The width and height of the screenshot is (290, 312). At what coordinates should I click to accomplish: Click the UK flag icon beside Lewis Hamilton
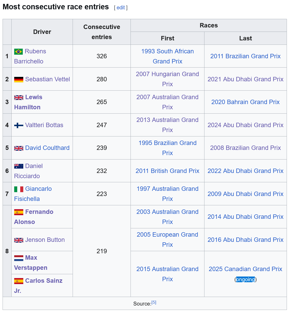(x=19, y=97)
